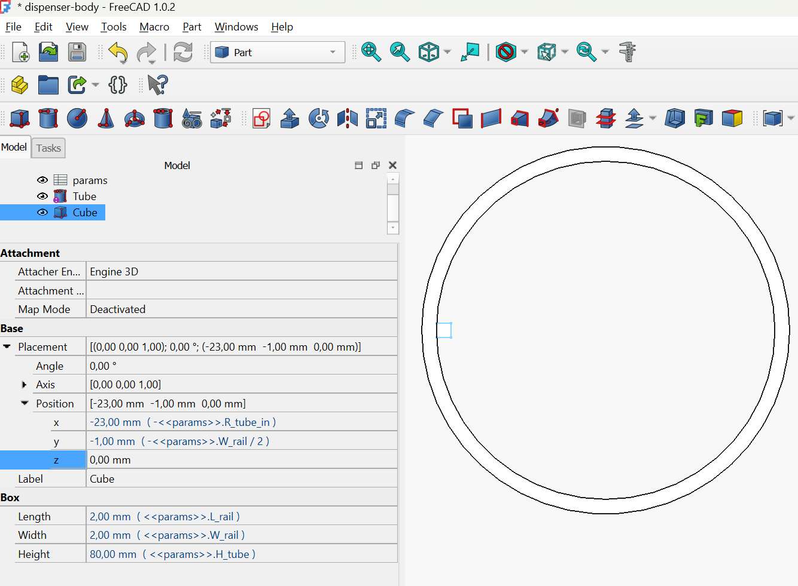Image resolution: width=798 pixels, height=586 pixels.
Task: Float the Model panel with undock button
Action: click(x=376, y=165)
